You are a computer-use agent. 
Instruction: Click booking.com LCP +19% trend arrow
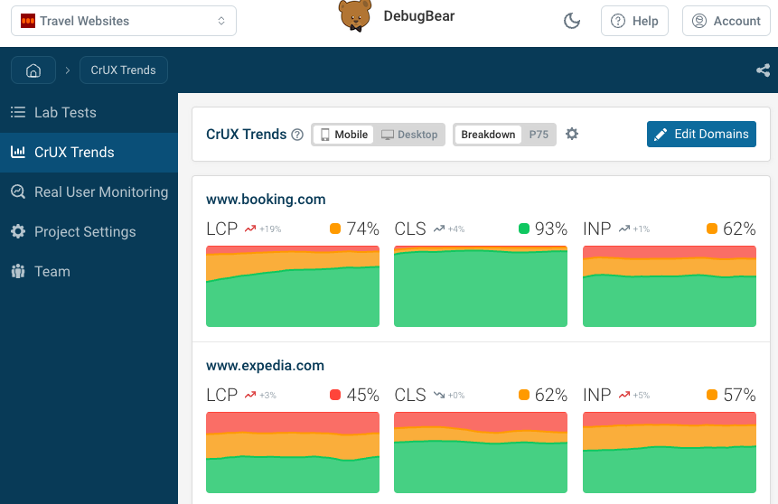[x=250, y=229]
